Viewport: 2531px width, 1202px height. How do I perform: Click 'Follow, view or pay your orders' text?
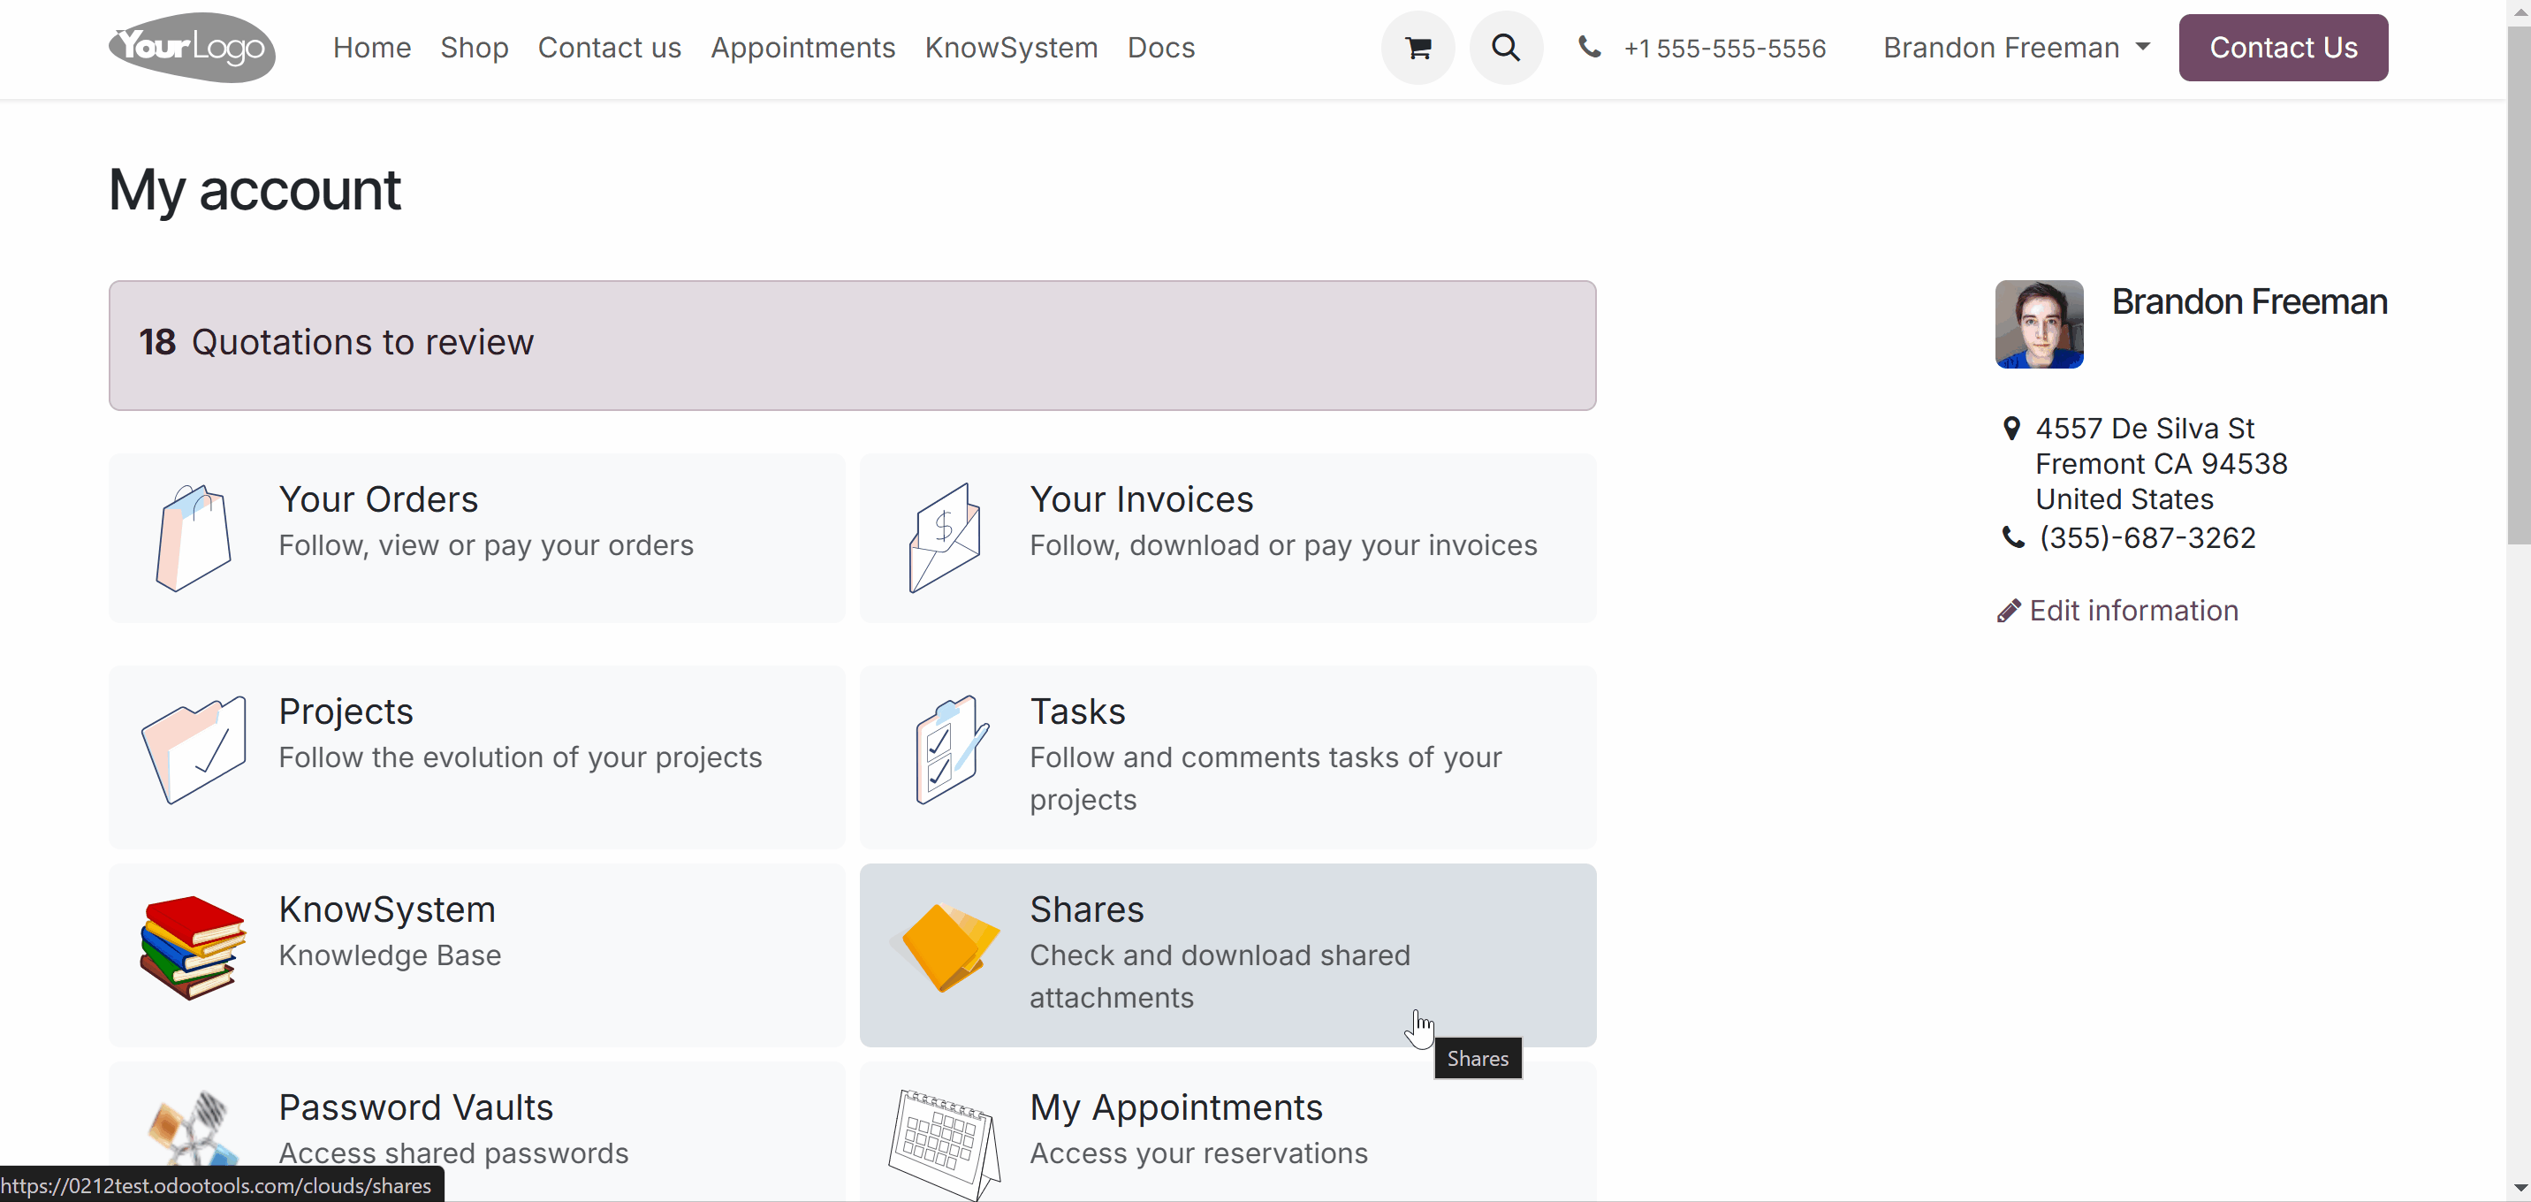click(x=486, y=545)
